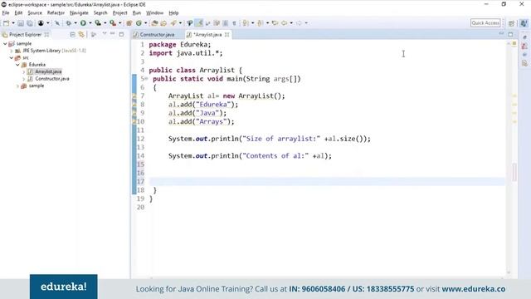Open the File menu
This screenshot has width=531, height=299.
point(6,13)
